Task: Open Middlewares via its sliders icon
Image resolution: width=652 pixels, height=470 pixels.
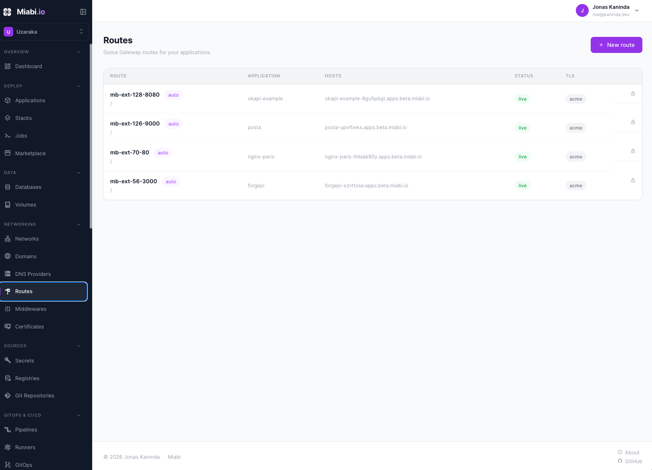Action: (8, 309)
